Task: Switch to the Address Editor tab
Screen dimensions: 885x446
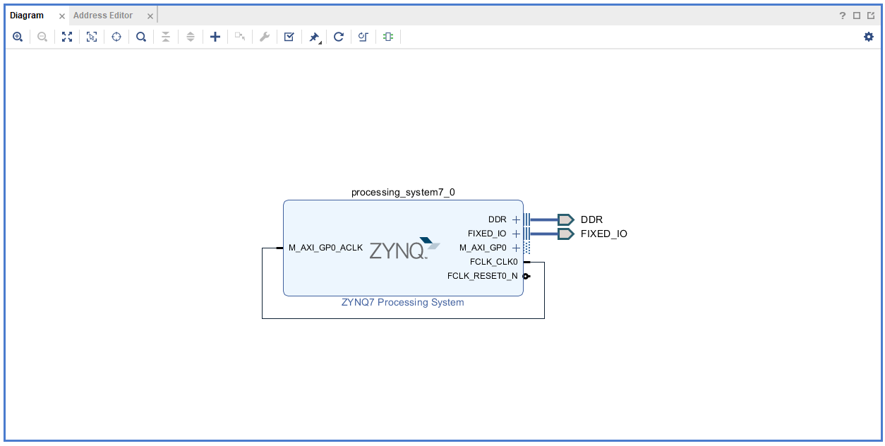Action: 103,16
